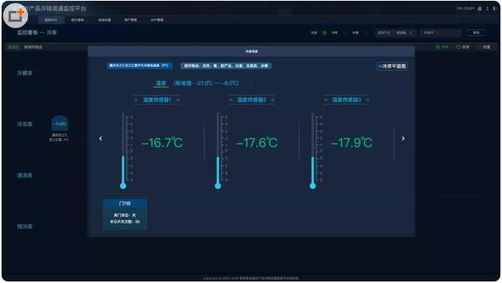
Task: Expand the APP管理 navigation menu
Action: [157, 19]
